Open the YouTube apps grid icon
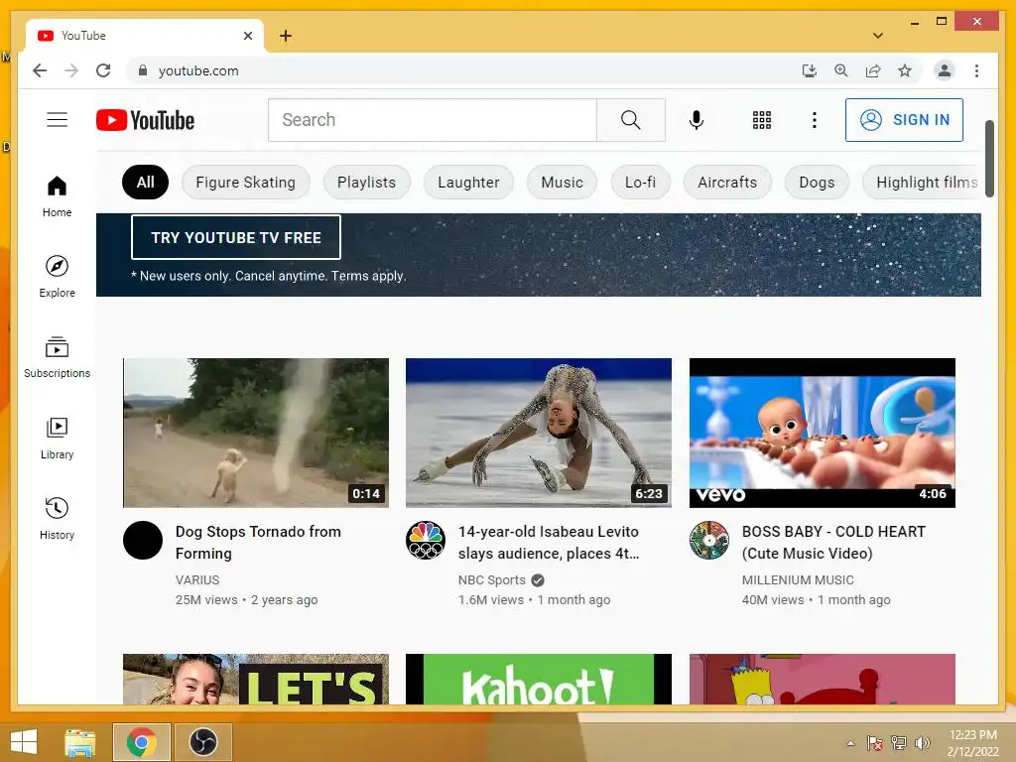 coord(762,120)
